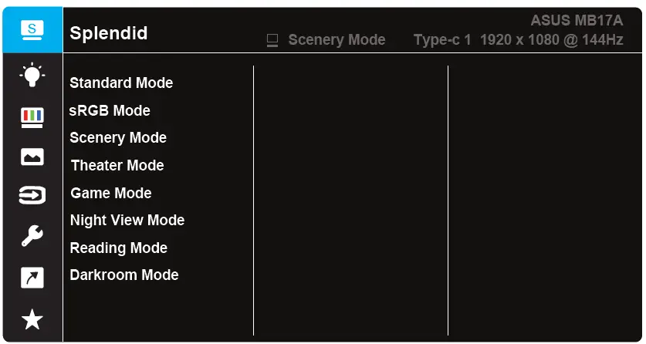Open the Input Select icon

point(32,196)
